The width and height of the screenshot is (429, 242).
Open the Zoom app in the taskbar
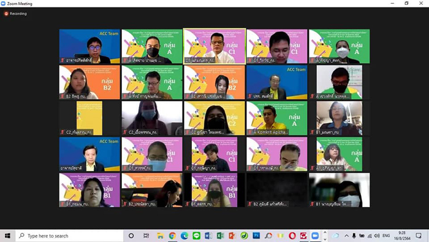[x=315, y=236]
